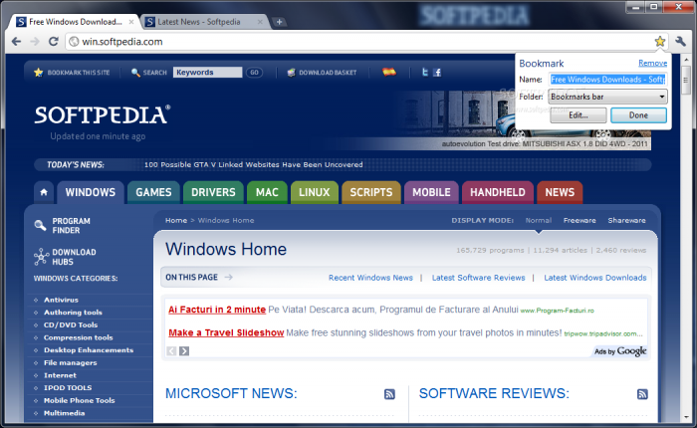Click the Remove bookmark link
The height and width of the screenshot is (428, 697).
(652, 63)
